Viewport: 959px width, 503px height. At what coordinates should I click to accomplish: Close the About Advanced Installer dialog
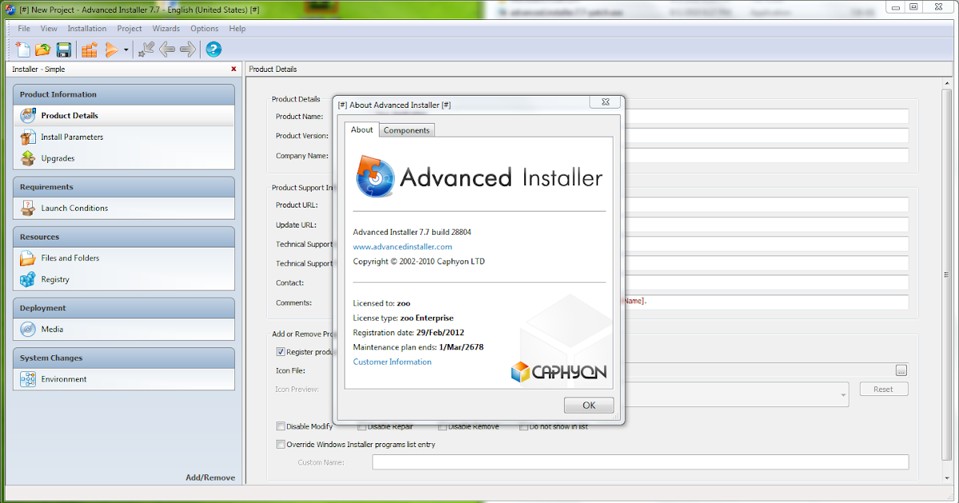tap(605, 102)
